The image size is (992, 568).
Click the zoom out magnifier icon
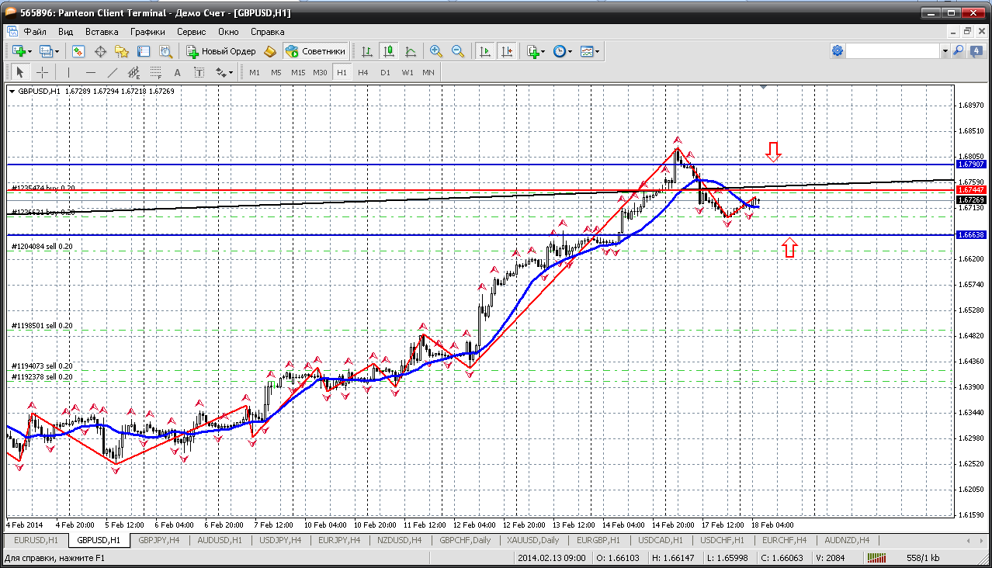[x=458, y=51]
